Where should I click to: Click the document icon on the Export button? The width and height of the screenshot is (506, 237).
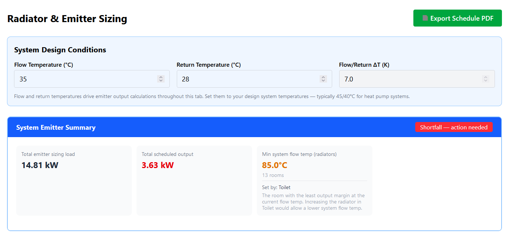tap(425, 18)
